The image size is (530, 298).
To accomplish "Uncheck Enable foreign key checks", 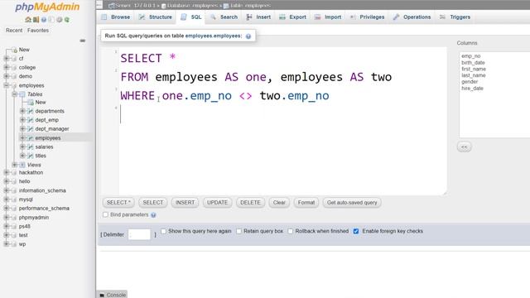I will point(356,231).
